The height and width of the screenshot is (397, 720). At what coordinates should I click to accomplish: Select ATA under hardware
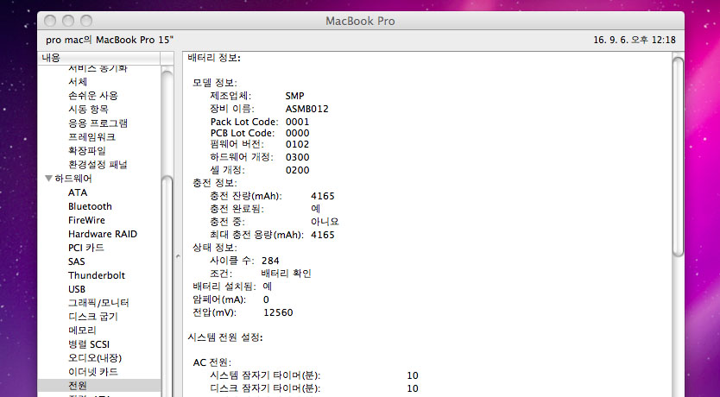[x=78, y=192]
